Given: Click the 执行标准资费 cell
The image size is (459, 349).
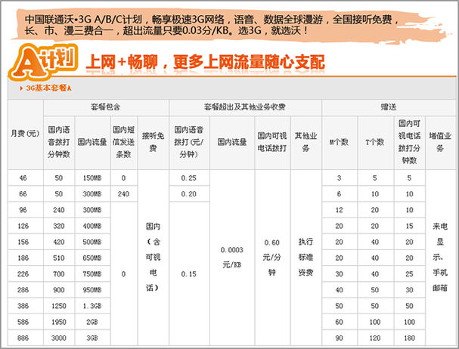Looking at the screenshot, I should (x=305, y=258).
